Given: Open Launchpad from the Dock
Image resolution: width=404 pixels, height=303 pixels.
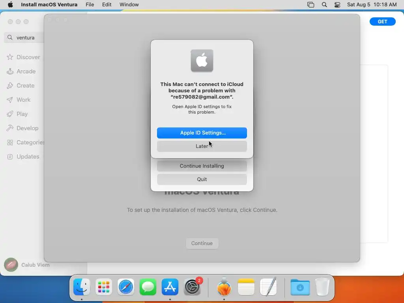Looking at the screenshot, I should (x=104, y=287).
